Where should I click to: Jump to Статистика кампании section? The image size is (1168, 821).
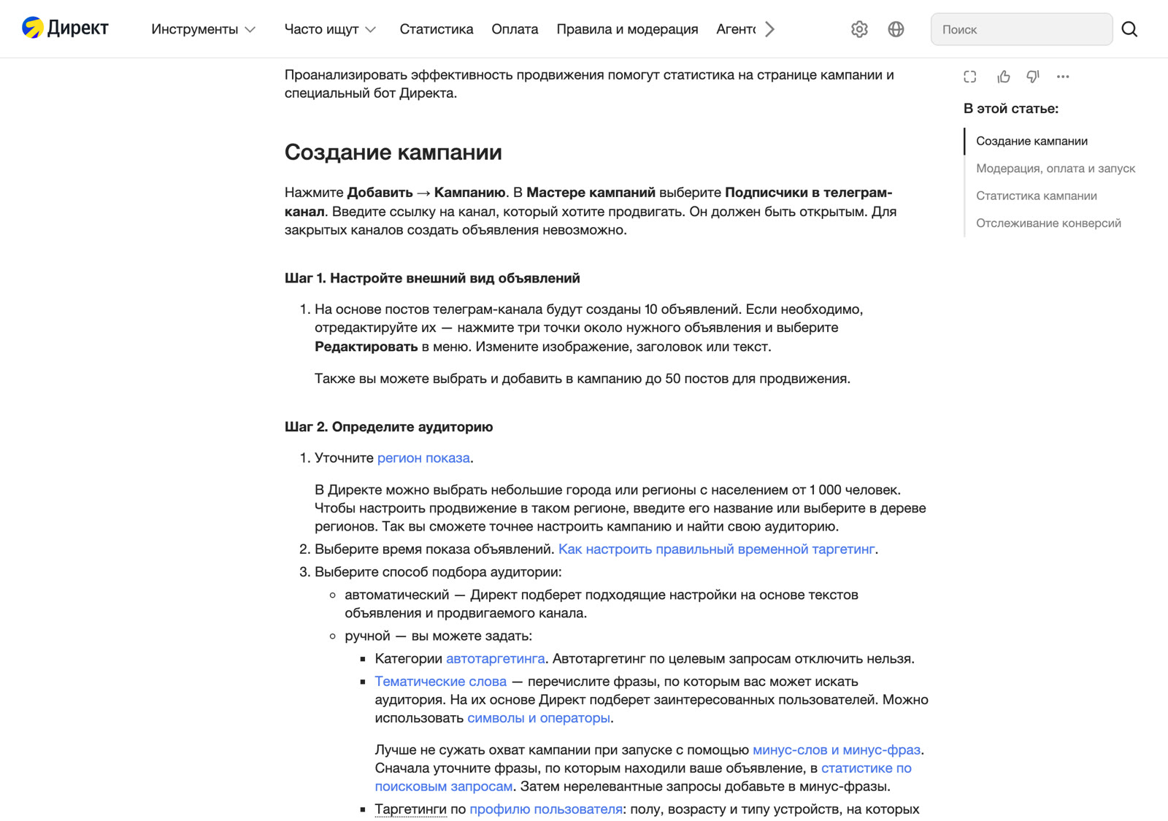1036,196
